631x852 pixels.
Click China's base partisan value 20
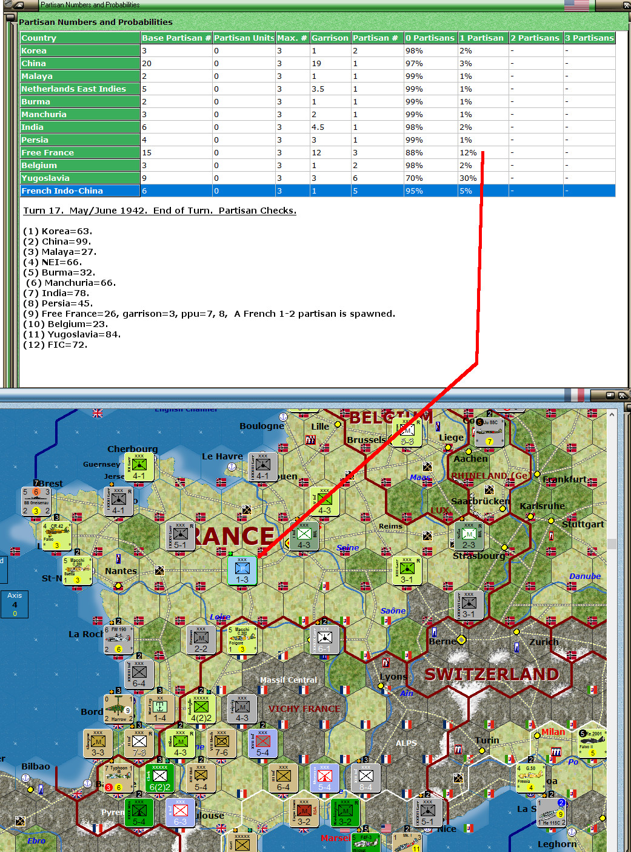[x=176, y=63]
